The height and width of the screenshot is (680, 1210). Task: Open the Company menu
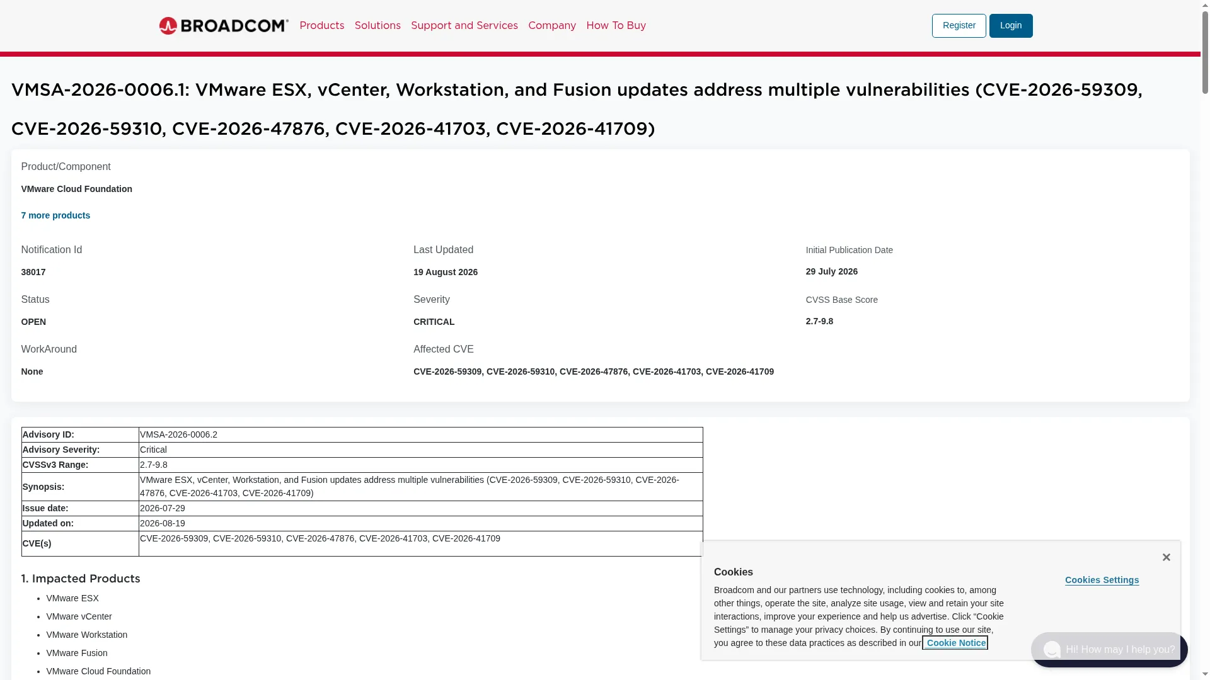coord(551,26)
